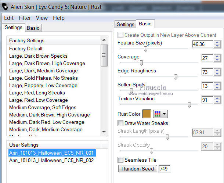Click the Texture Variation slider handle
This screenshot has height=183, width=224.
point(189,105)
